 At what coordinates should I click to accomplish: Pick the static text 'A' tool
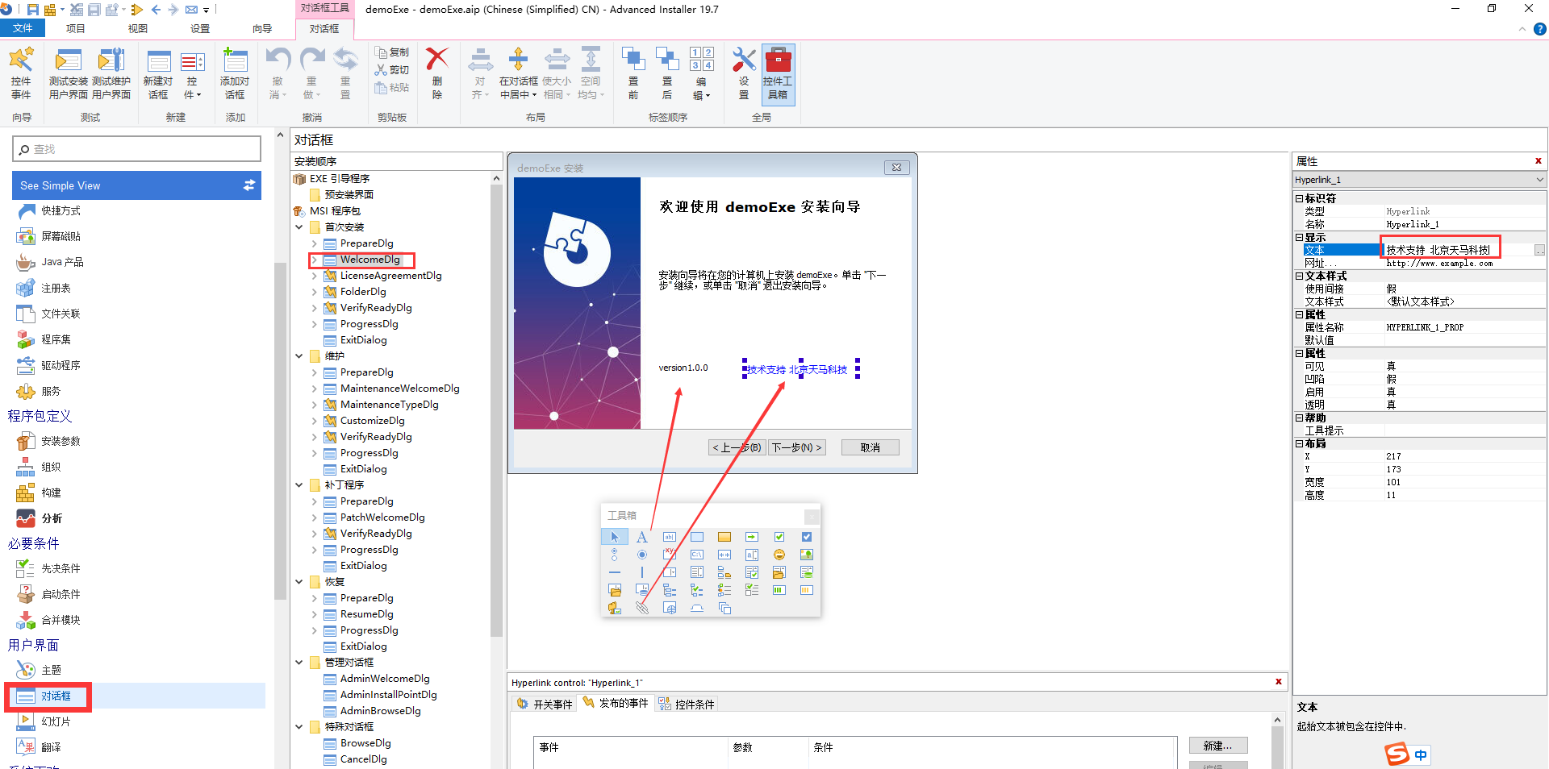click(x=642, y=537)
